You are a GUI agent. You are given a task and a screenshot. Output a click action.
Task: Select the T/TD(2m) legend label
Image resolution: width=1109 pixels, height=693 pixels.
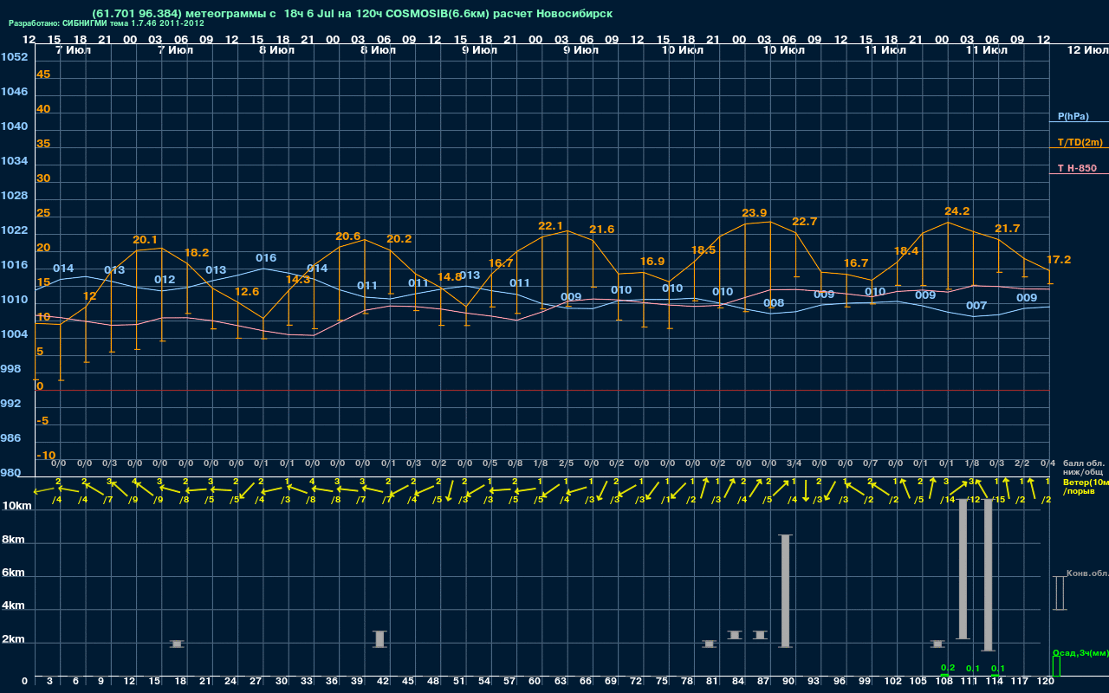coord(1080,142)
